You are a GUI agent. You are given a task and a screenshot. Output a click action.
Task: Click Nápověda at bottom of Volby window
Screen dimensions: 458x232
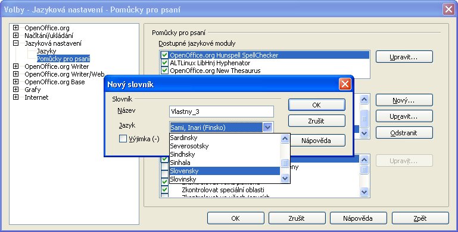coord(359,218)
